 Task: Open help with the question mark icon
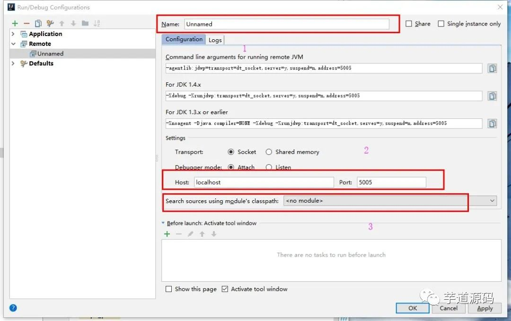[x=13, y=308]
